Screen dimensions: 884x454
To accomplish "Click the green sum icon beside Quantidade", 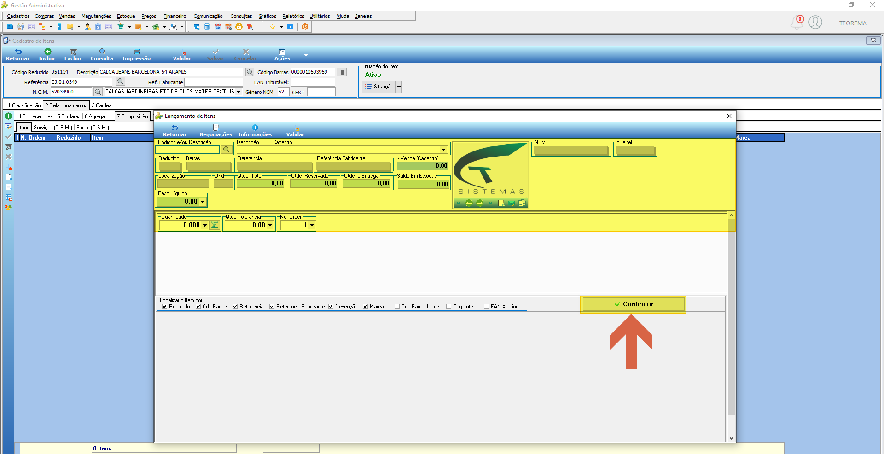I will 215,225.
